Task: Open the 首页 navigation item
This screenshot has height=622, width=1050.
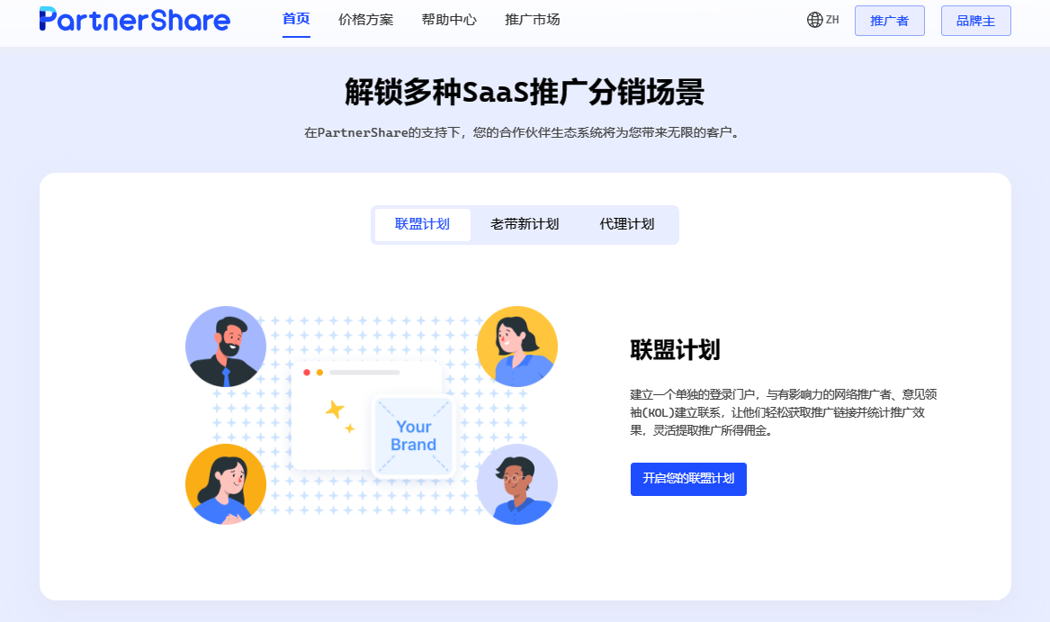Action: tap(296, 20)
